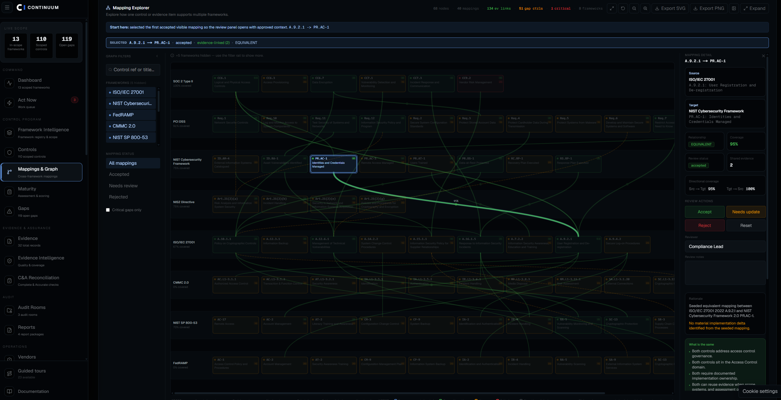
Task: Click the 134 ev links stat
Action: [x=499, y=9]
